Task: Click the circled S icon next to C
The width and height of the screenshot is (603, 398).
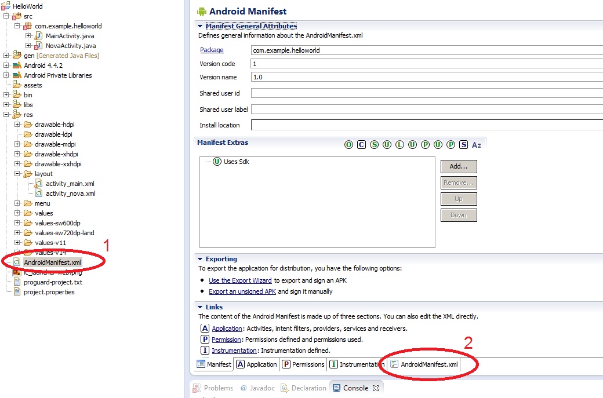Action: (x=374, y=145)
